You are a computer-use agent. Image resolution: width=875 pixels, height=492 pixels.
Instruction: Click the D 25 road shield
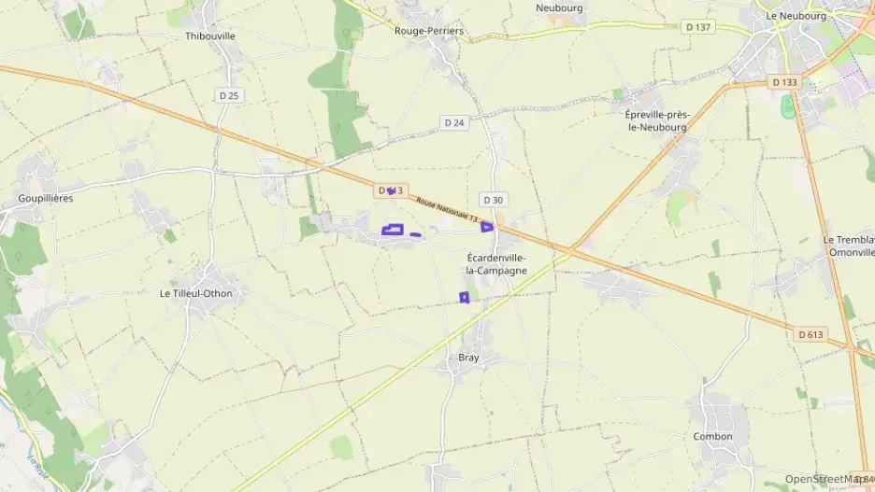(x=229, y=96)
